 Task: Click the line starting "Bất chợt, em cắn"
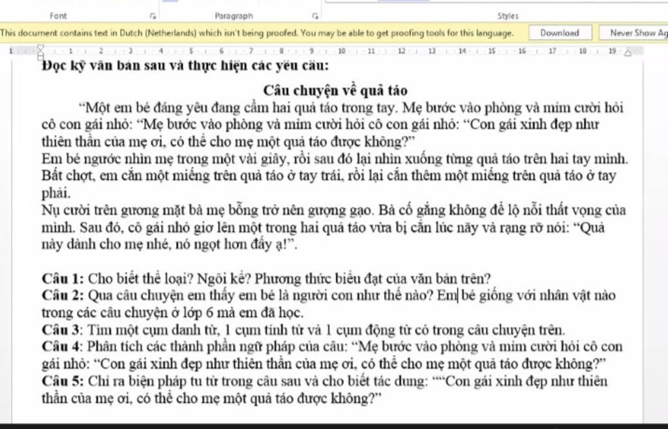[329, 176]
